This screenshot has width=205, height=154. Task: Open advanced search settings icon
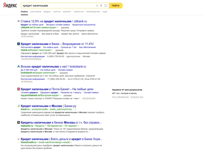tap(106, 6)
